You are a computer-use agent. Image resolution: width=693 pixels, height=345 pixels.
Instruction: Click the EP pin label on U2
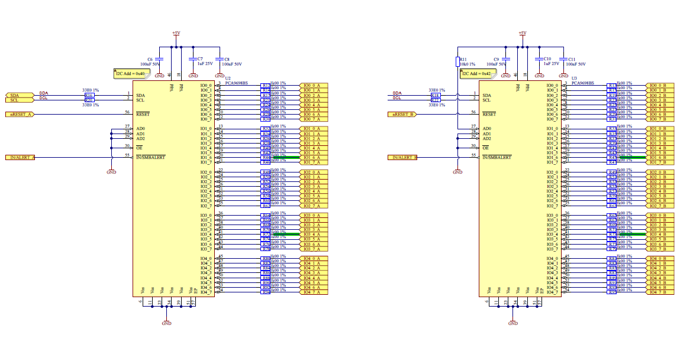click(x=195, y=290)
